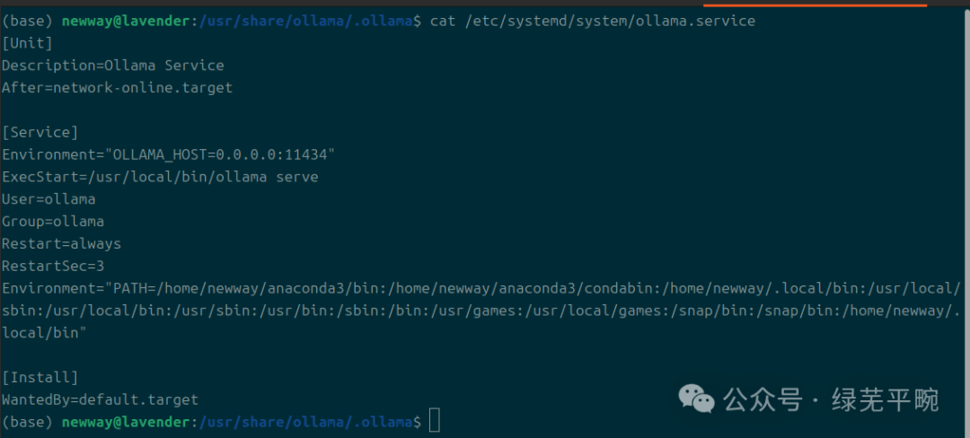Screen dimensions: 970x438
Task: Click the WeChat logo in the watermark
Action: 697,399
